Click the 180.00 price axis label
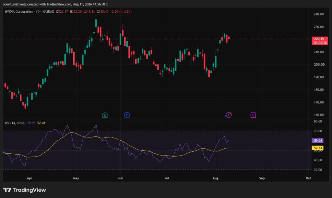The width and height of the screenshot is (332, 198). pyautogui.click(x=319, y=90)
